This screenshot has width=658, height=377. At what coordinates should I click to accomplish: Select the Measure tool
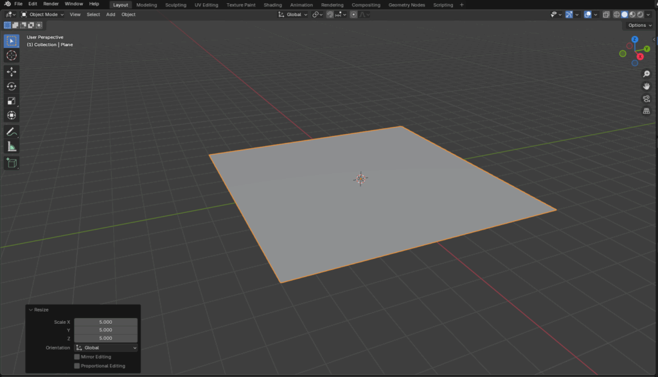click(x=12, y=147)
